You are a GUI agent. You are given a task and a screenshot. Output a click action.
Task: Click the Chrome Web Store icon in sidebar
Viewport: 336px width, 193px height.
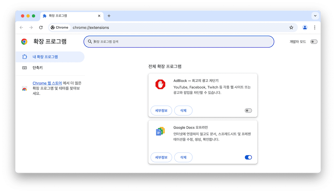pos(25,88)
